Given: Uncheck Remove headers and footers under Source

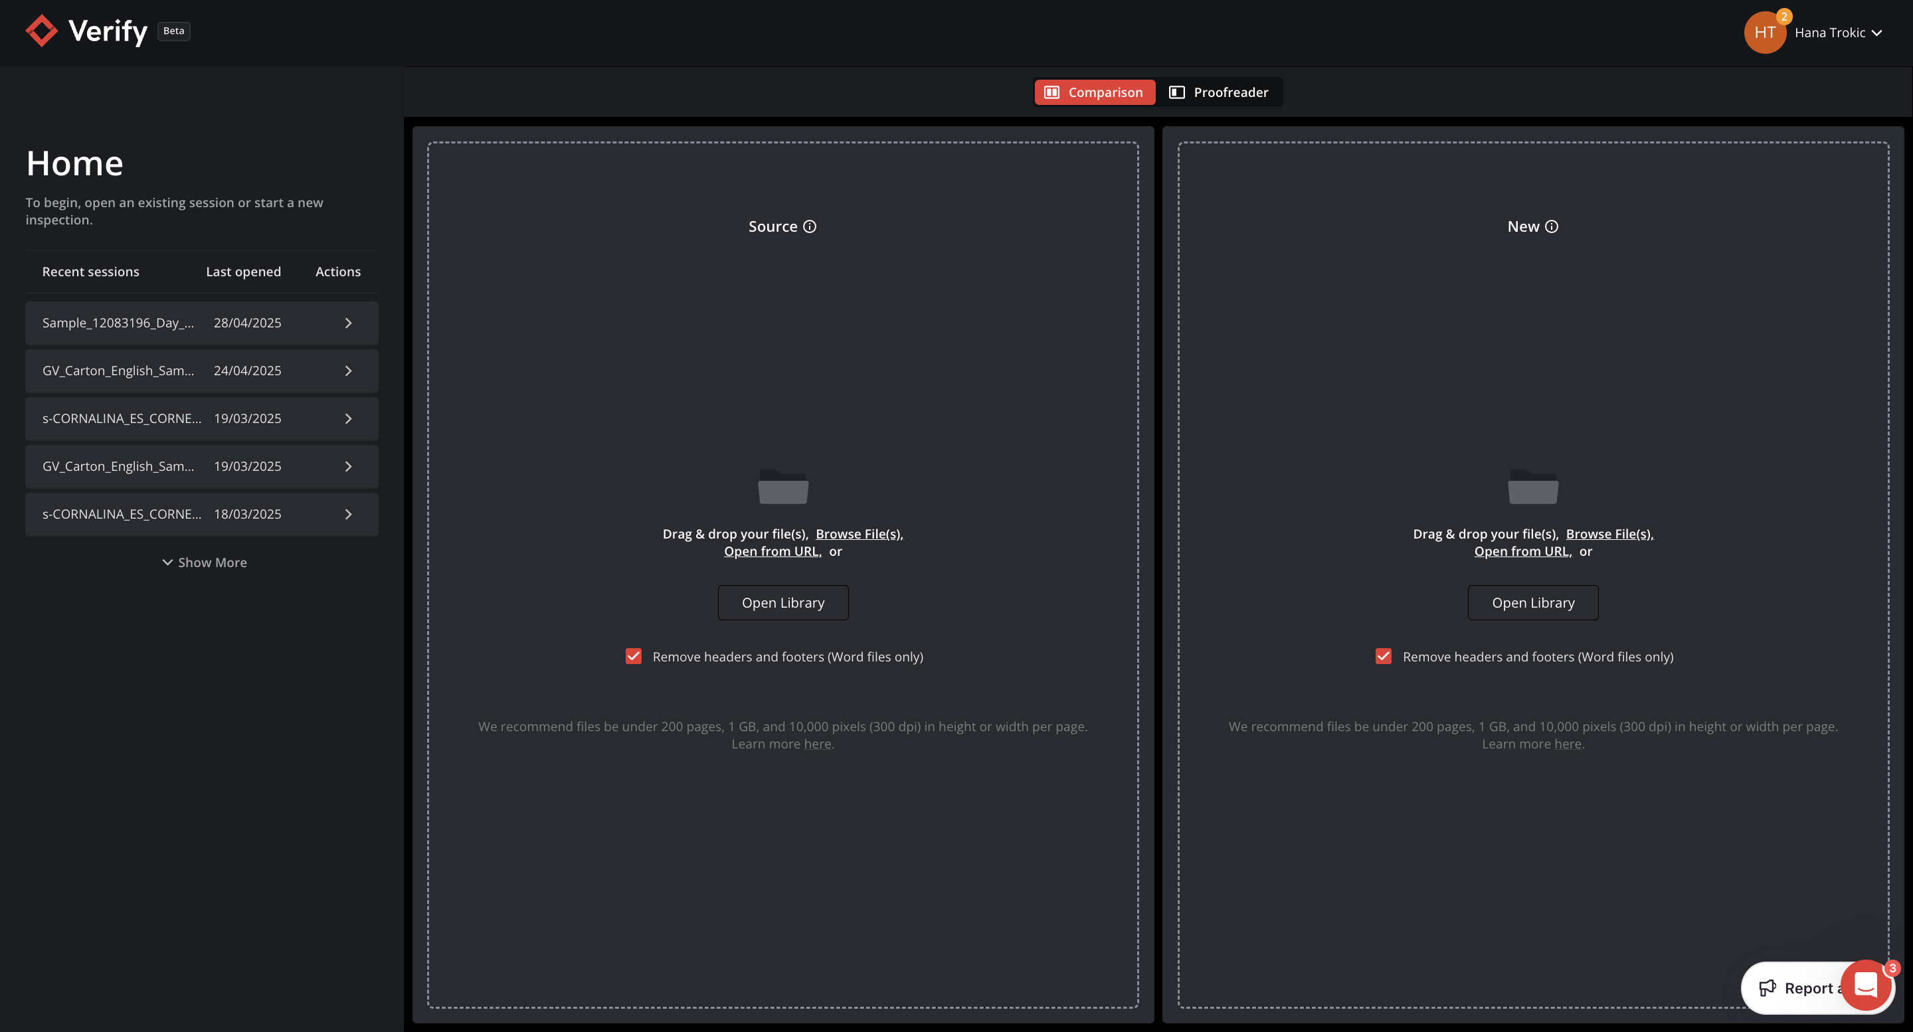Looking at the screenshot, I should point(634,656).
